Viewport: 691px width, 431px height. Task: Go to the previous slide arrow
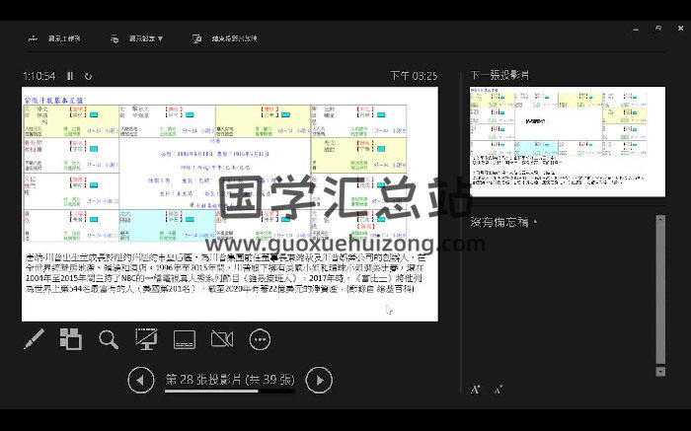(142, 380)
